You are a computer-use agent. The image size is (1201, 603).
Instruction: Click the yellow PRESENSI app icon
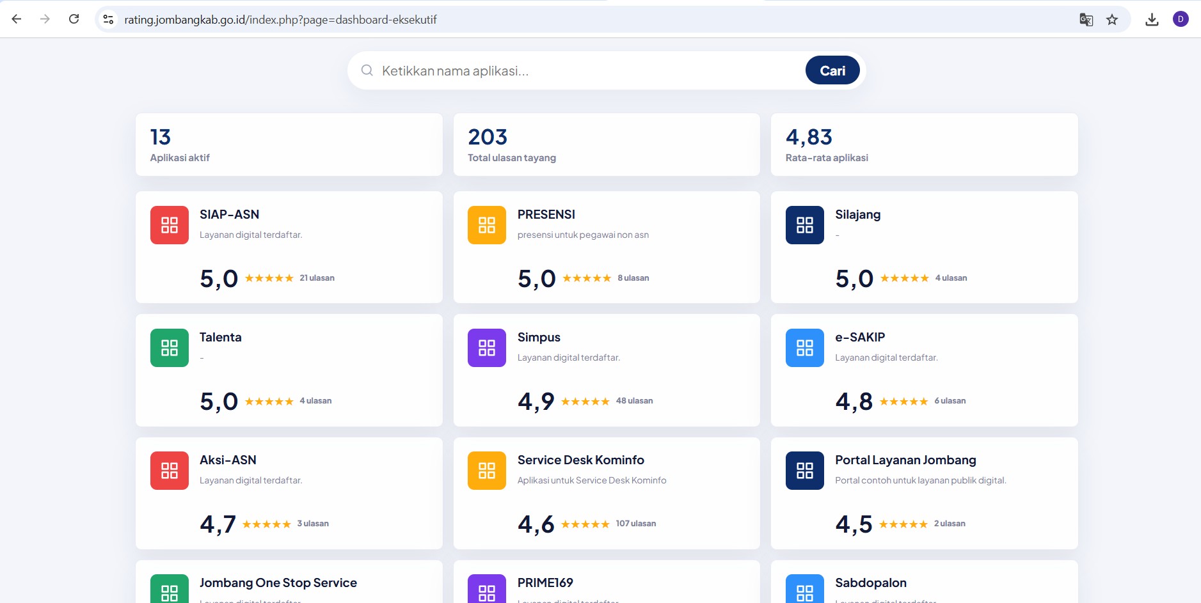(x=486, y=225)
